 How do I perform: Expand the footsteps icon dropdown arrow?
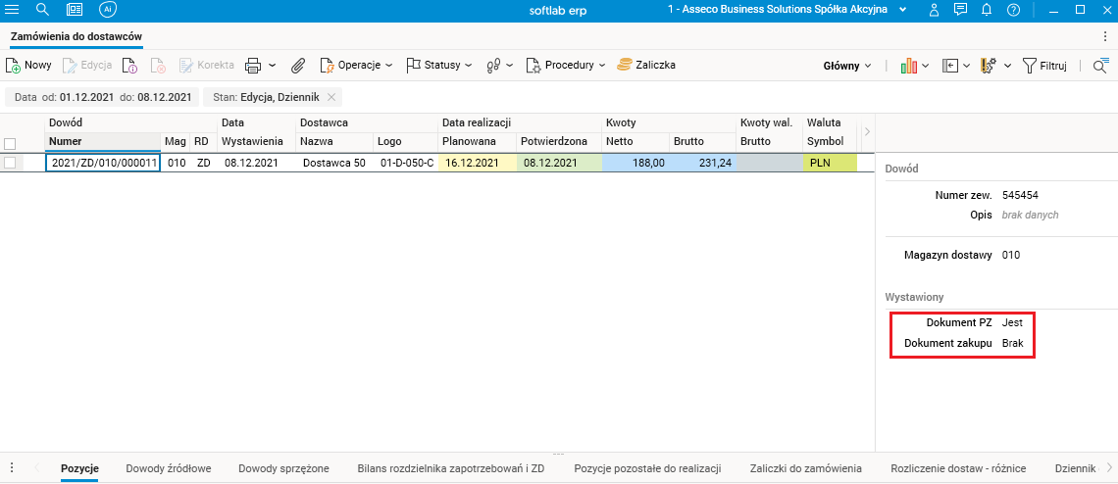tap(511, 66)
